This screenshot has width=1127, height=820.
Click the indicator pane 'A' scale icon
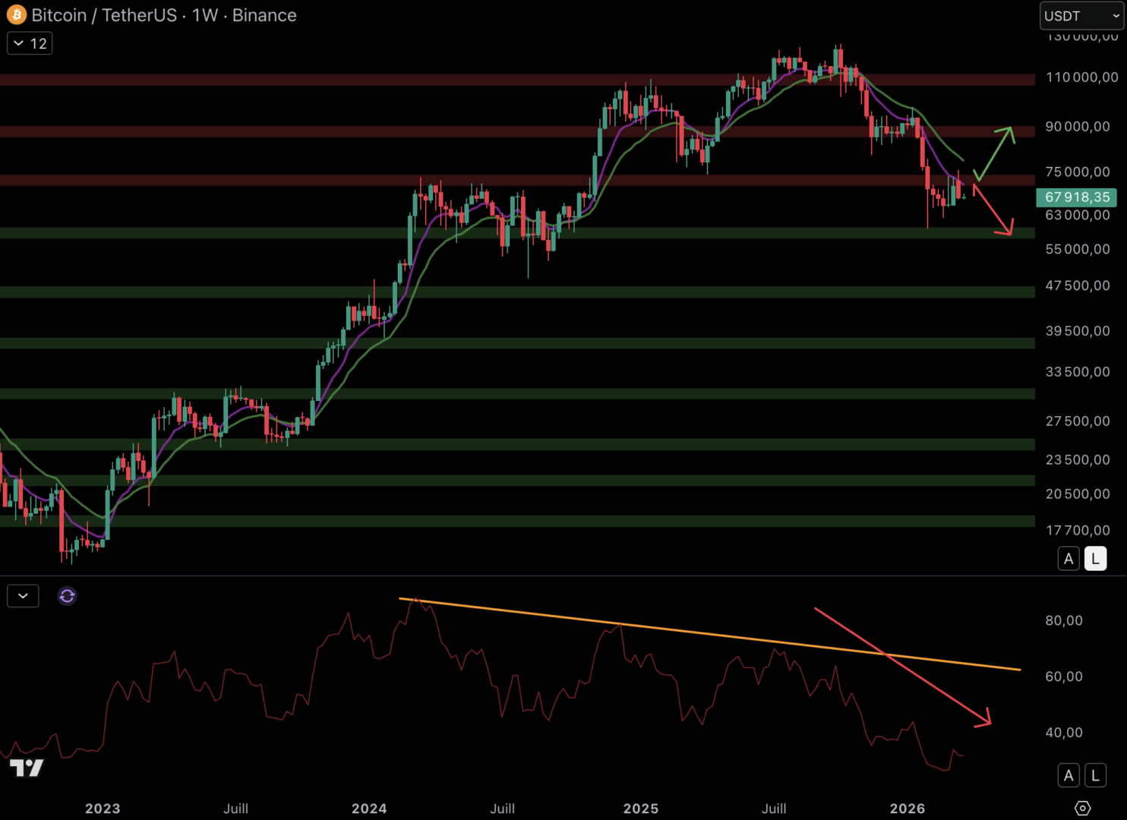[x=1069, y=775]
